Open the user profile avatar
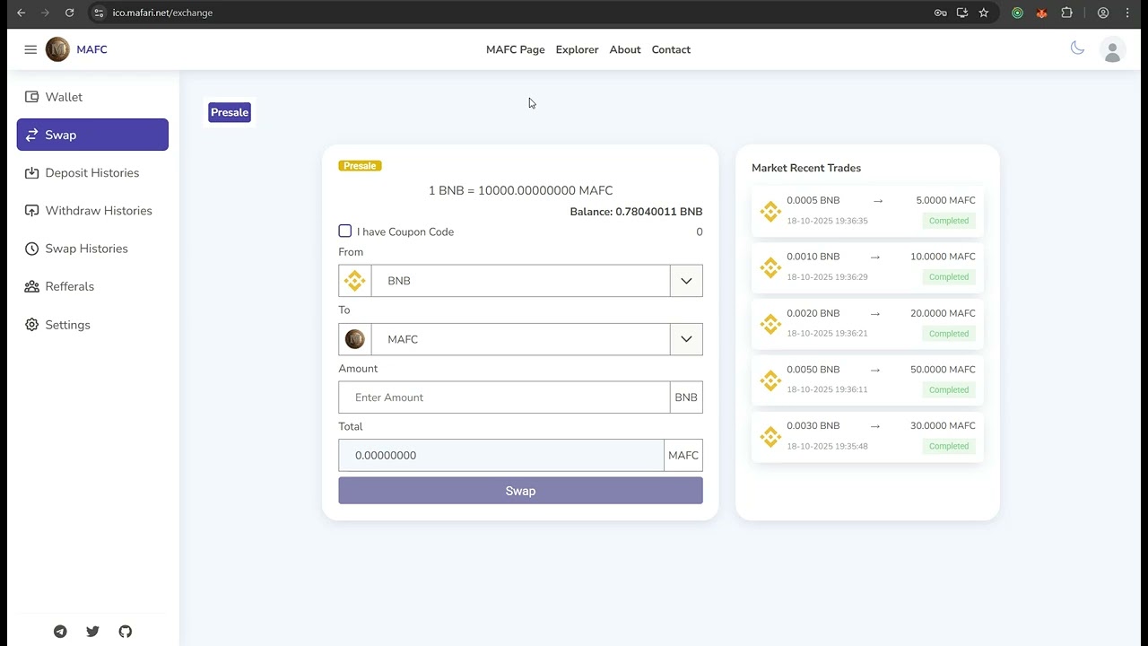 [1112, 50]
